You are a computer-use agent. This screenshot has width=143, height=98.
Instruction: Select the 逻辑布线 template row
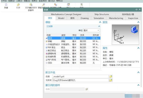point(73,54)
